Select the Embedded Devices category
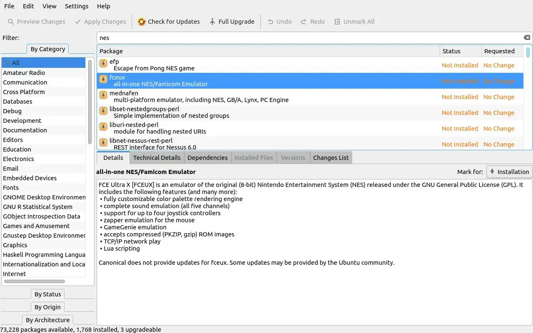Viewport: 533px width, 333px height. click(43, 178)
